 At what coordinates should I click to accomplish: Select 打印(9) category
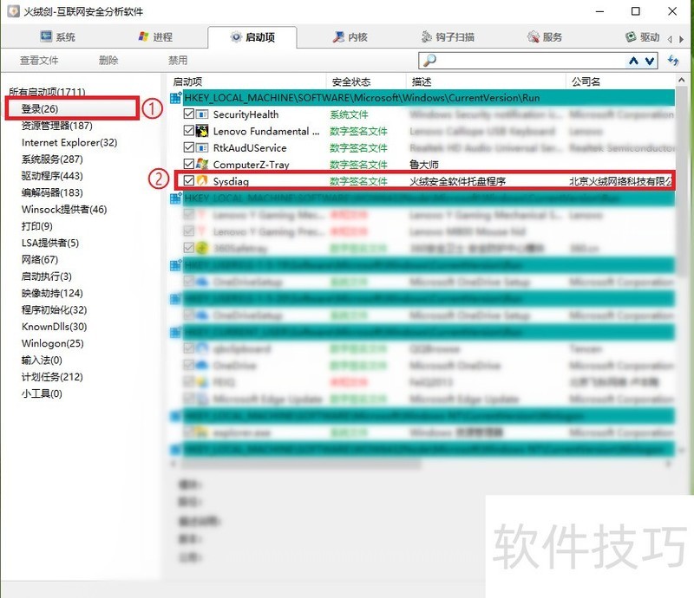pyautogui.click(x=37, y=226)
